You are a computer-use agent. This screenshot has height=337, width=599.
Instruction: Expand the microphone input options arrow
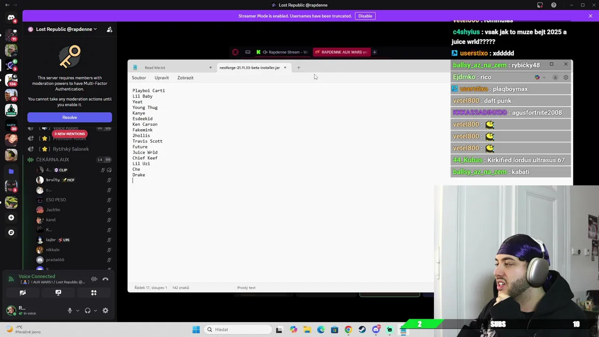point(78,310)
